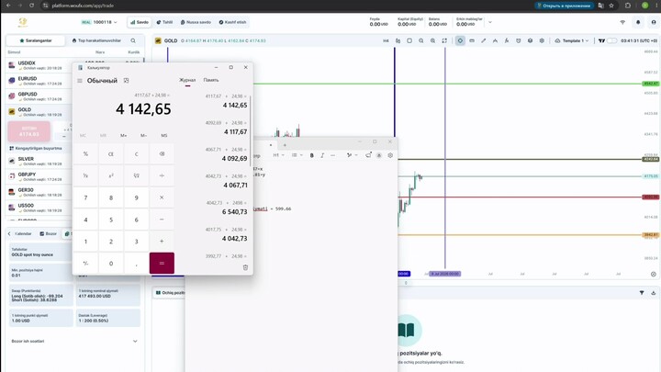The image size is (661, 372).
Task: Click the zoom in magnifier on chart toolbar
Action: click(433, 41)
